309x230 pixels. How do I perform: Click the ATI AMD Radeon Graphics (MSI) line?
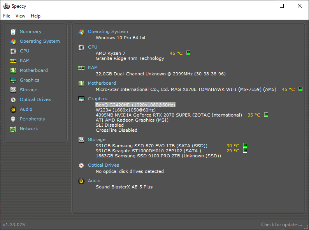tap(132, 120)
